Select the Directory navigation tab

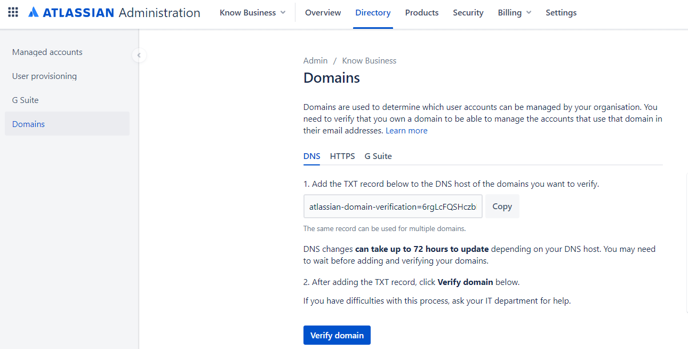pyautogui.click(x=373, y=13)
